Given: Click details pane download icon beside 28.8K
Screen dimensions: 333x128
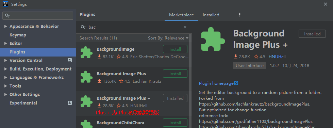Looking at the screenshot, I should coord(235,57).
